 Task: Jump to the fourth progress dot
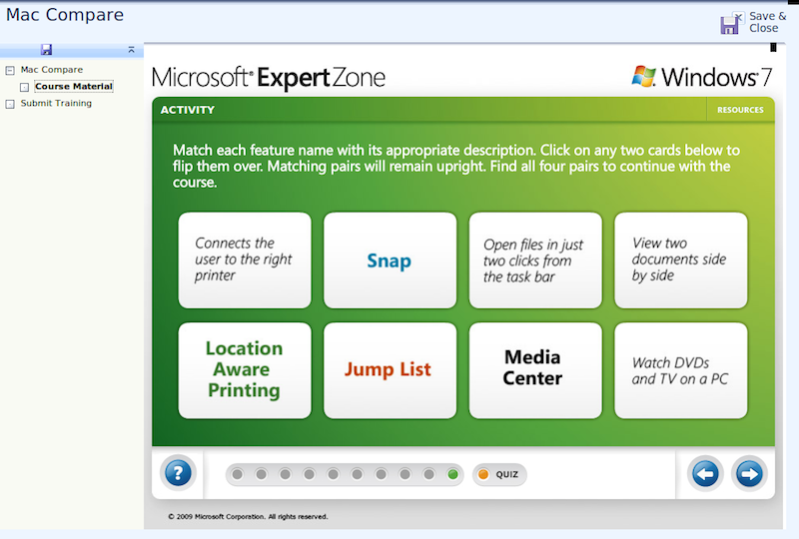(x=309, y=474)
